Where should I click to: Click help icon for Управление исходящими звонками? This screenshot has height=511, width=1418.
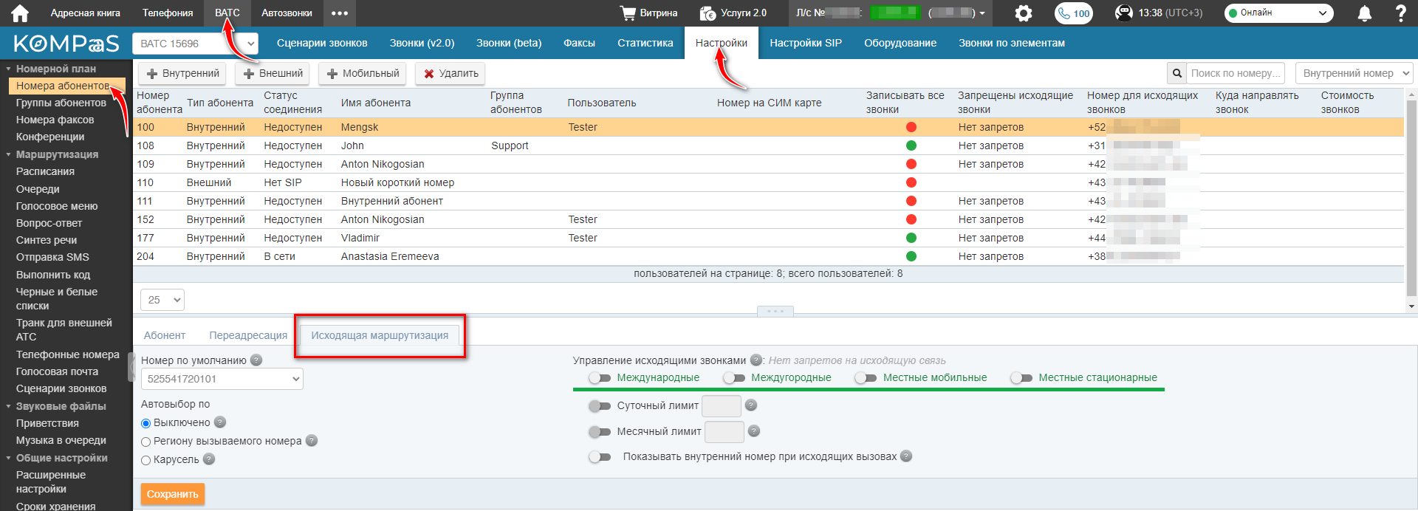tap(756, 360)
